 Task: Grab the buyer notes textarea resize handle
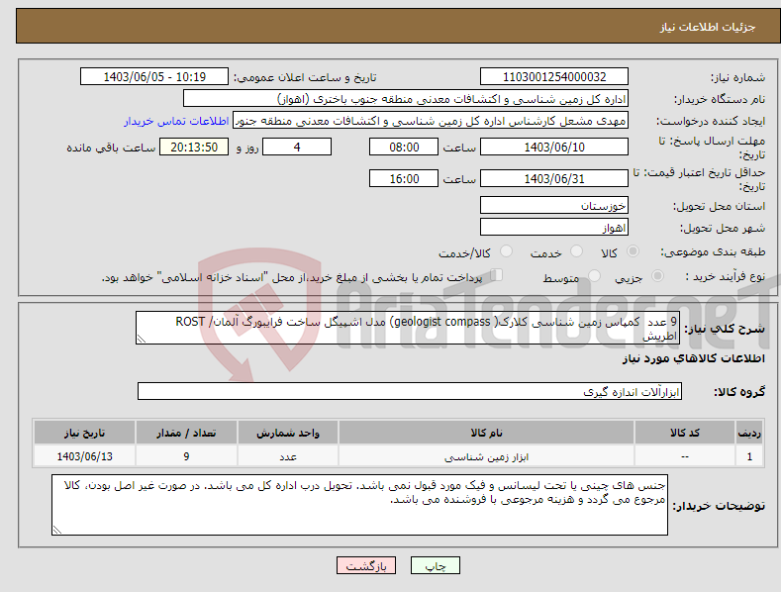click(x=57, y=530)
